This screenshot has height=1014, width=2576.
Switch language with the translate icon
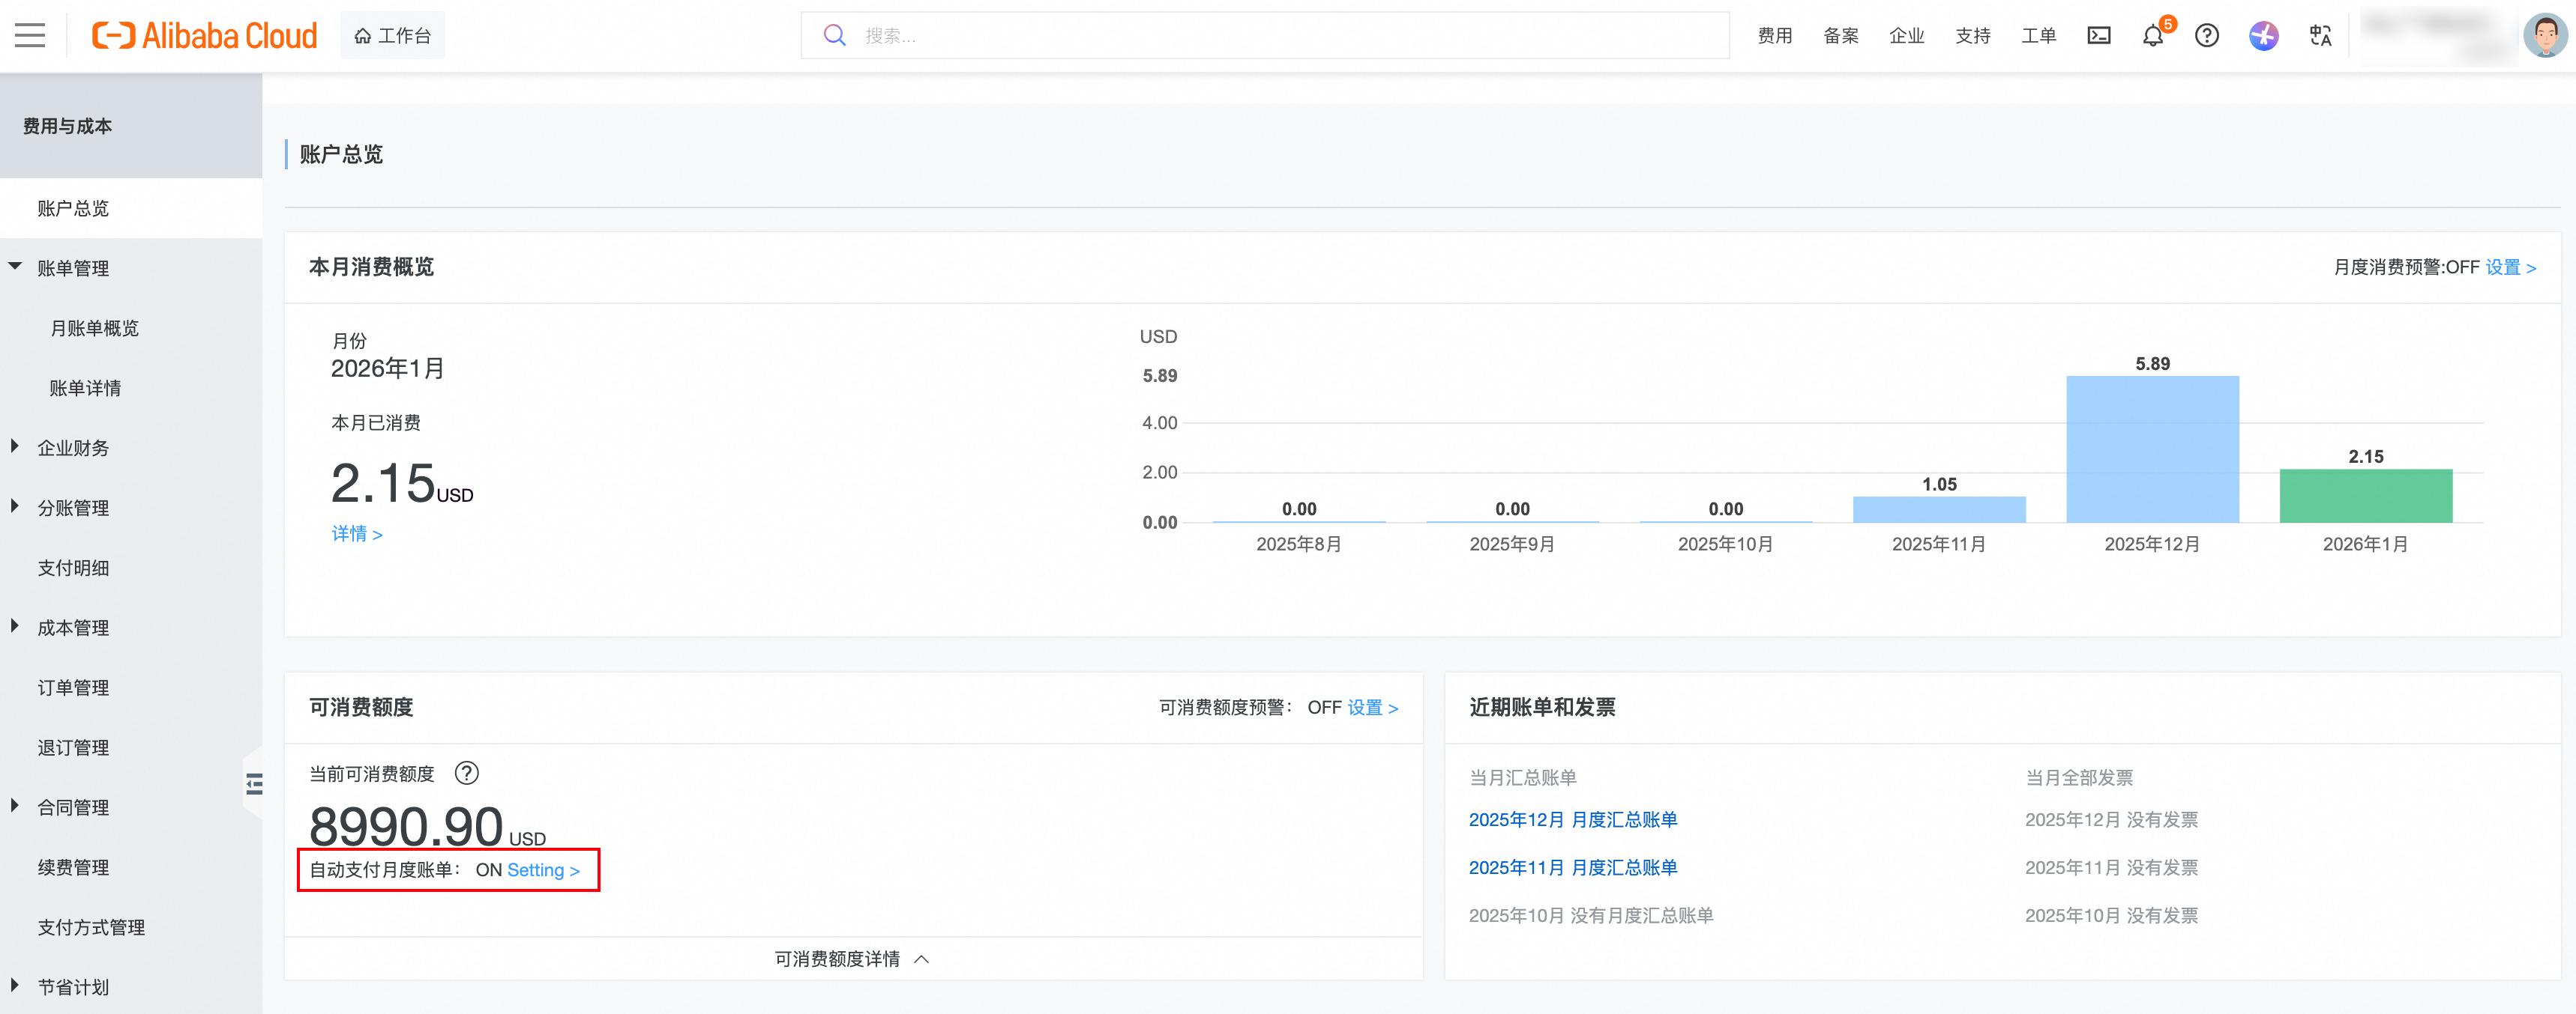pos(2320,36)
